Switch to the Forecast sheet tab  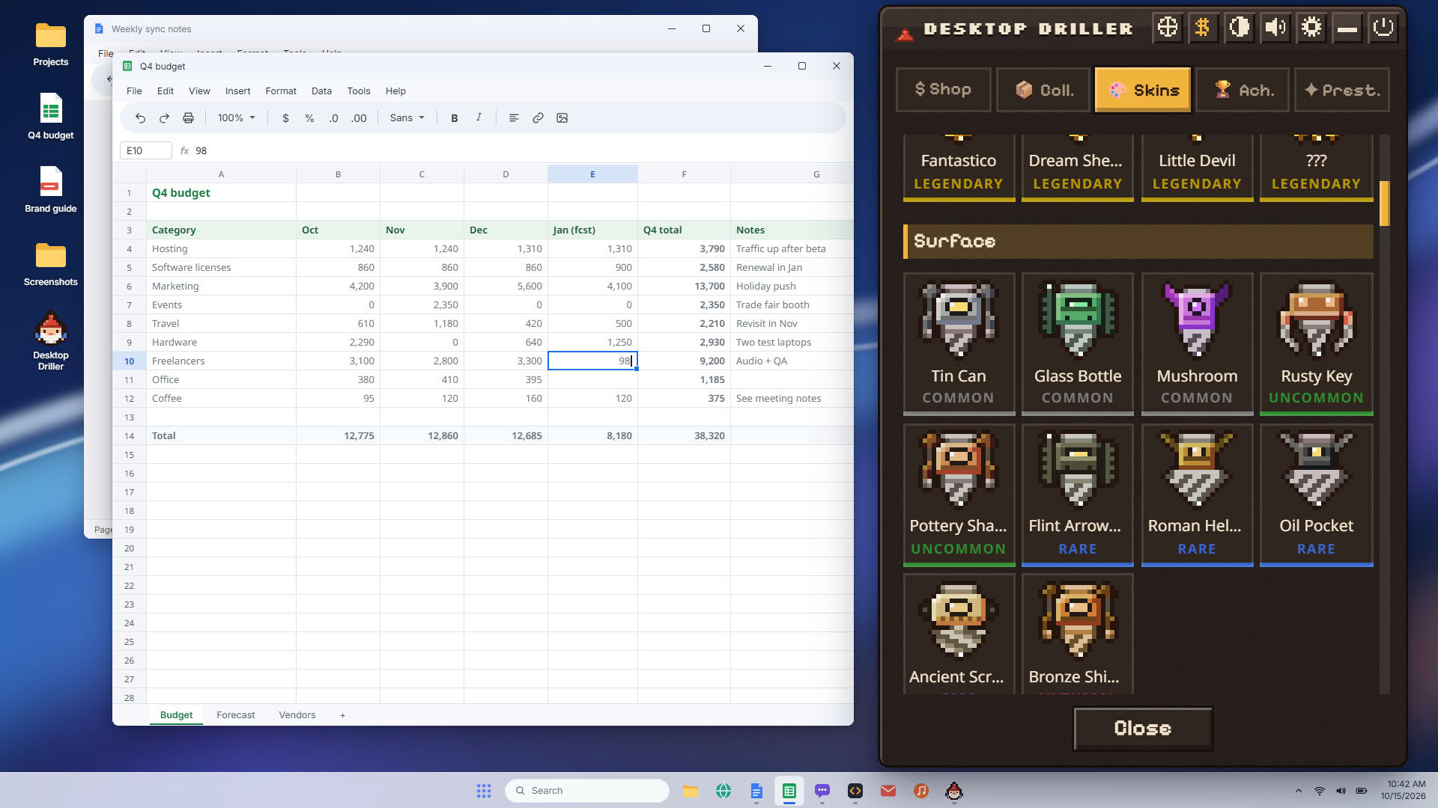pyautogui.click(x=235, y=715)
